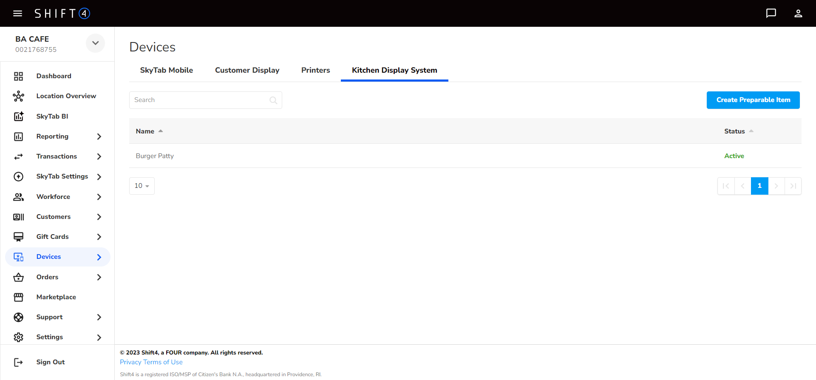Open the chat messages icon

[771, 14]
